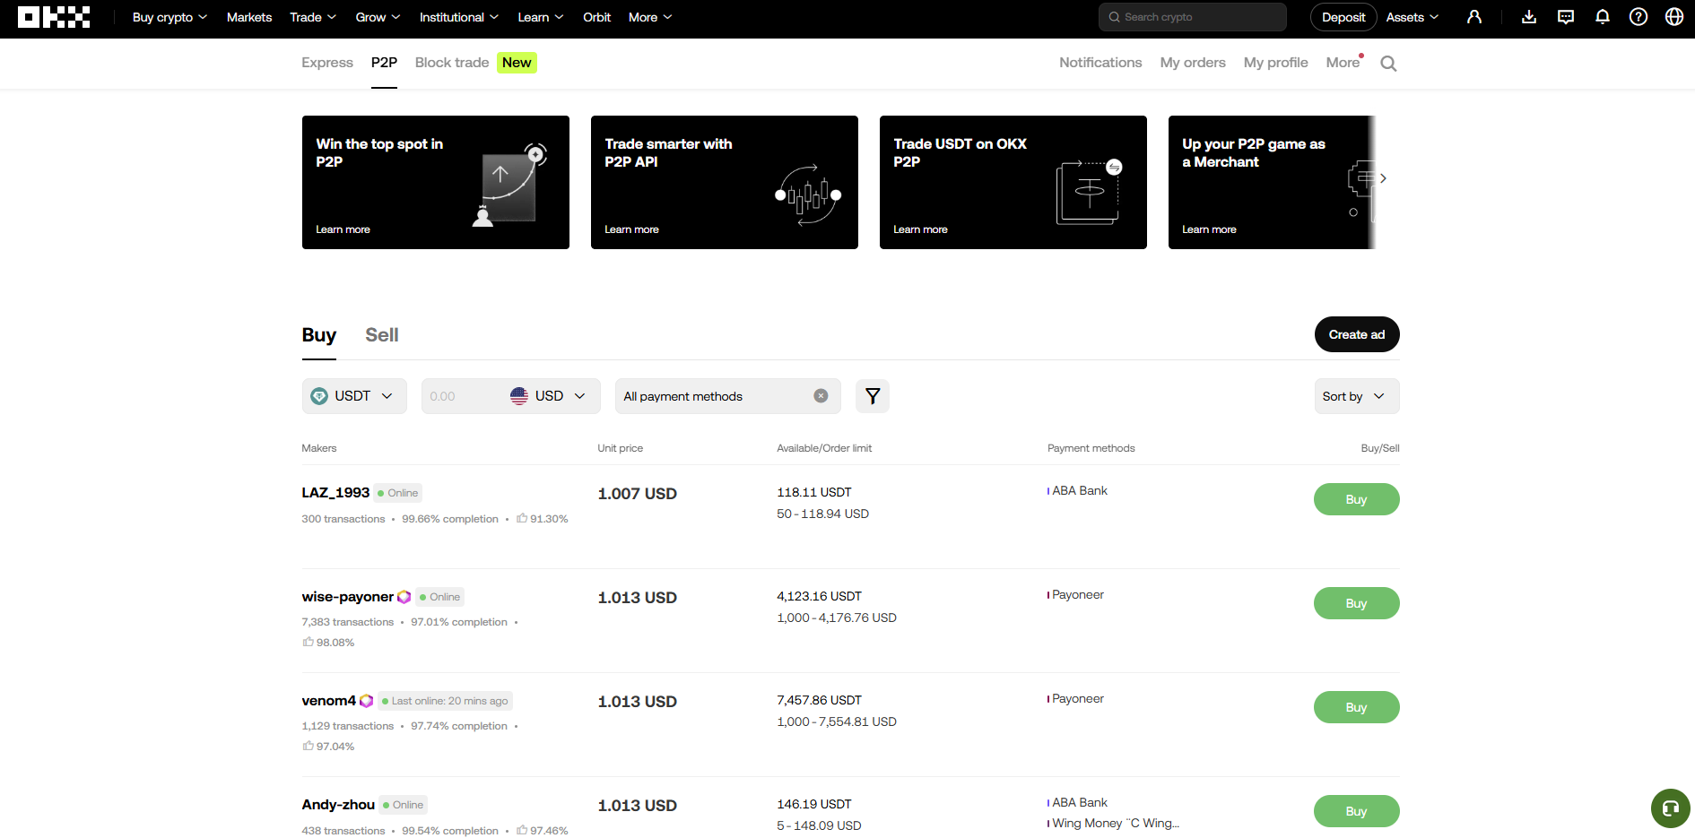Select the Sell tab
This screenshot has width=1695, height=838.
(382, 335)
